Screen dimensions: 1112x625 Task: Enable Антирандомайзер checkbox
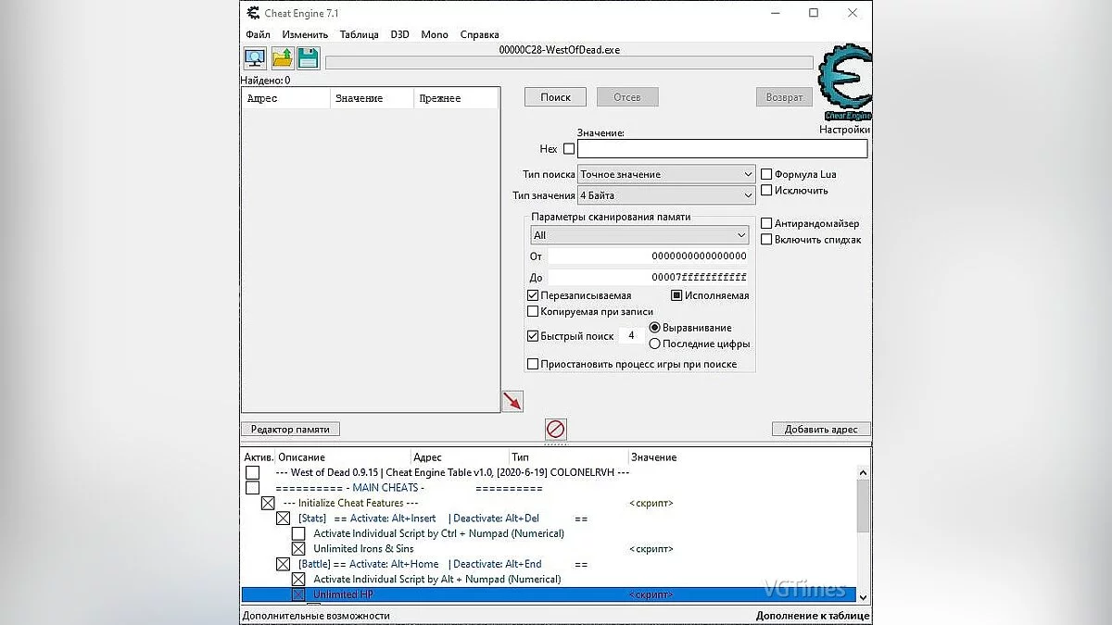click(x=766, y=223)
